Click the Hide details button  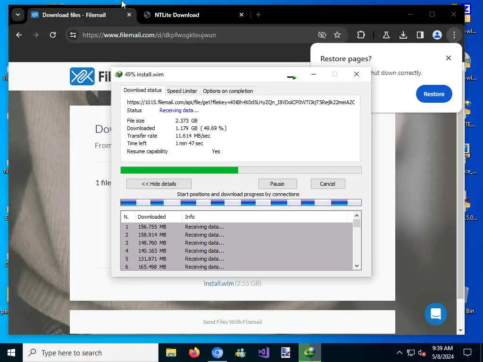158,184
